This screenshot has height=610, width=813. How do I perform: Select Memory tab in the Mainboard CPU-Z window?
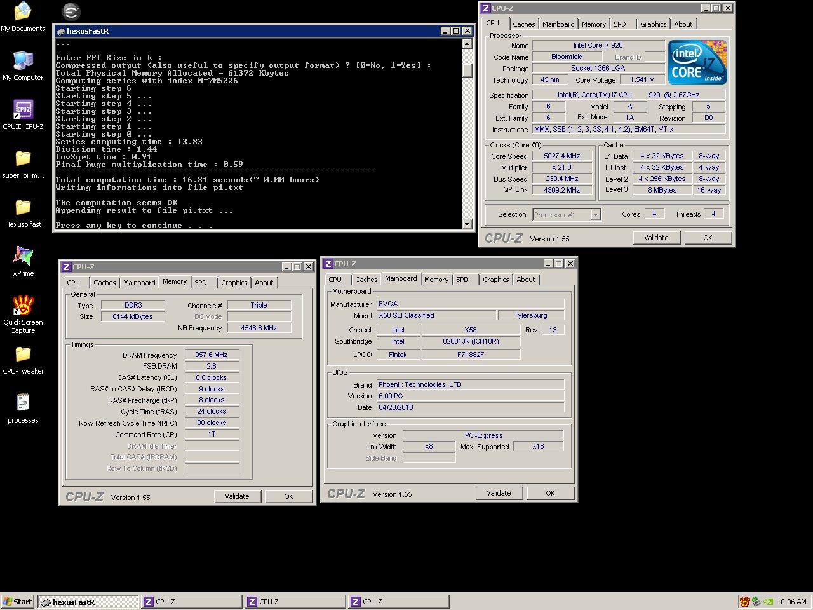tap(436, 280)
